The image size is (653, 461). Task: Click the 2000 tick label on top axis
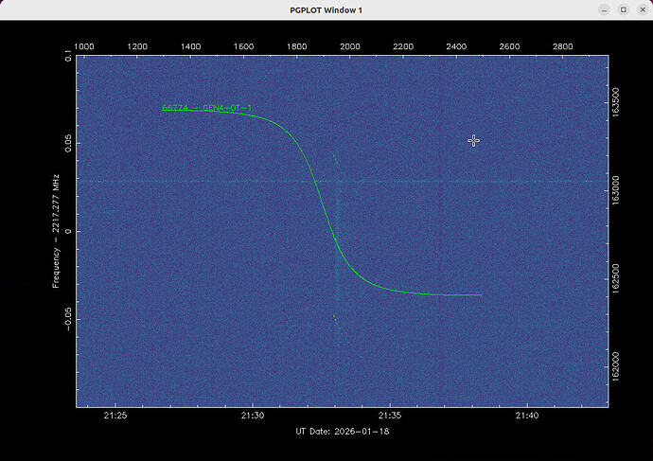click(350, 45)
